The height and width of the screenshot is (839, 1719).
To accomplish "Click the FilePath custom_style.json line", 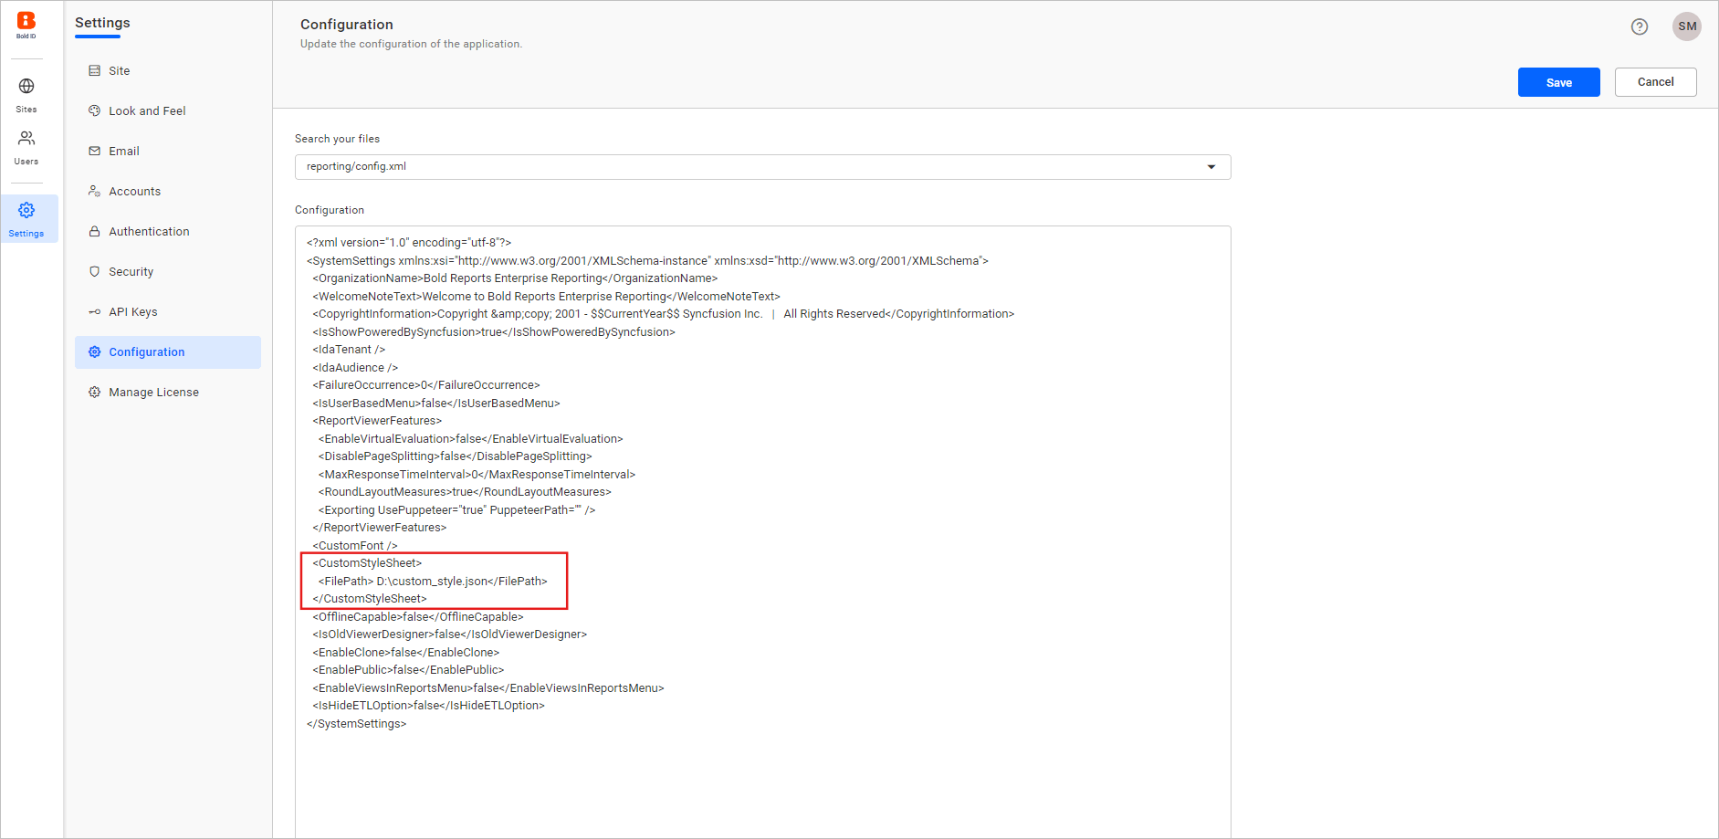I will pyautogui.click(x=433, y=582).
